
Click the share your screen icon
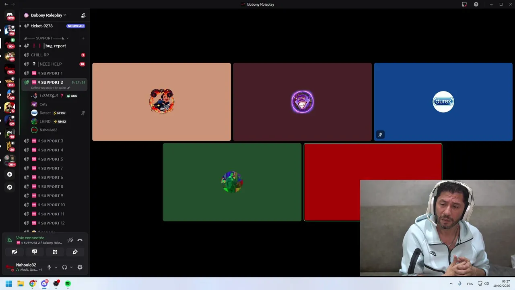[35, 252]
